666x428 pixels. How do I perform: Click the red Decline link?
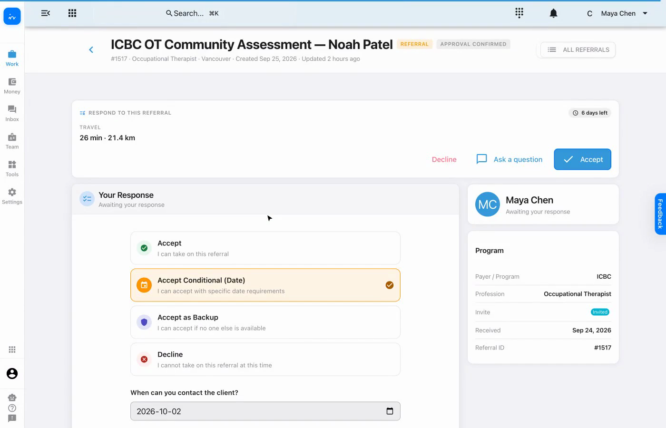(444, 160)
